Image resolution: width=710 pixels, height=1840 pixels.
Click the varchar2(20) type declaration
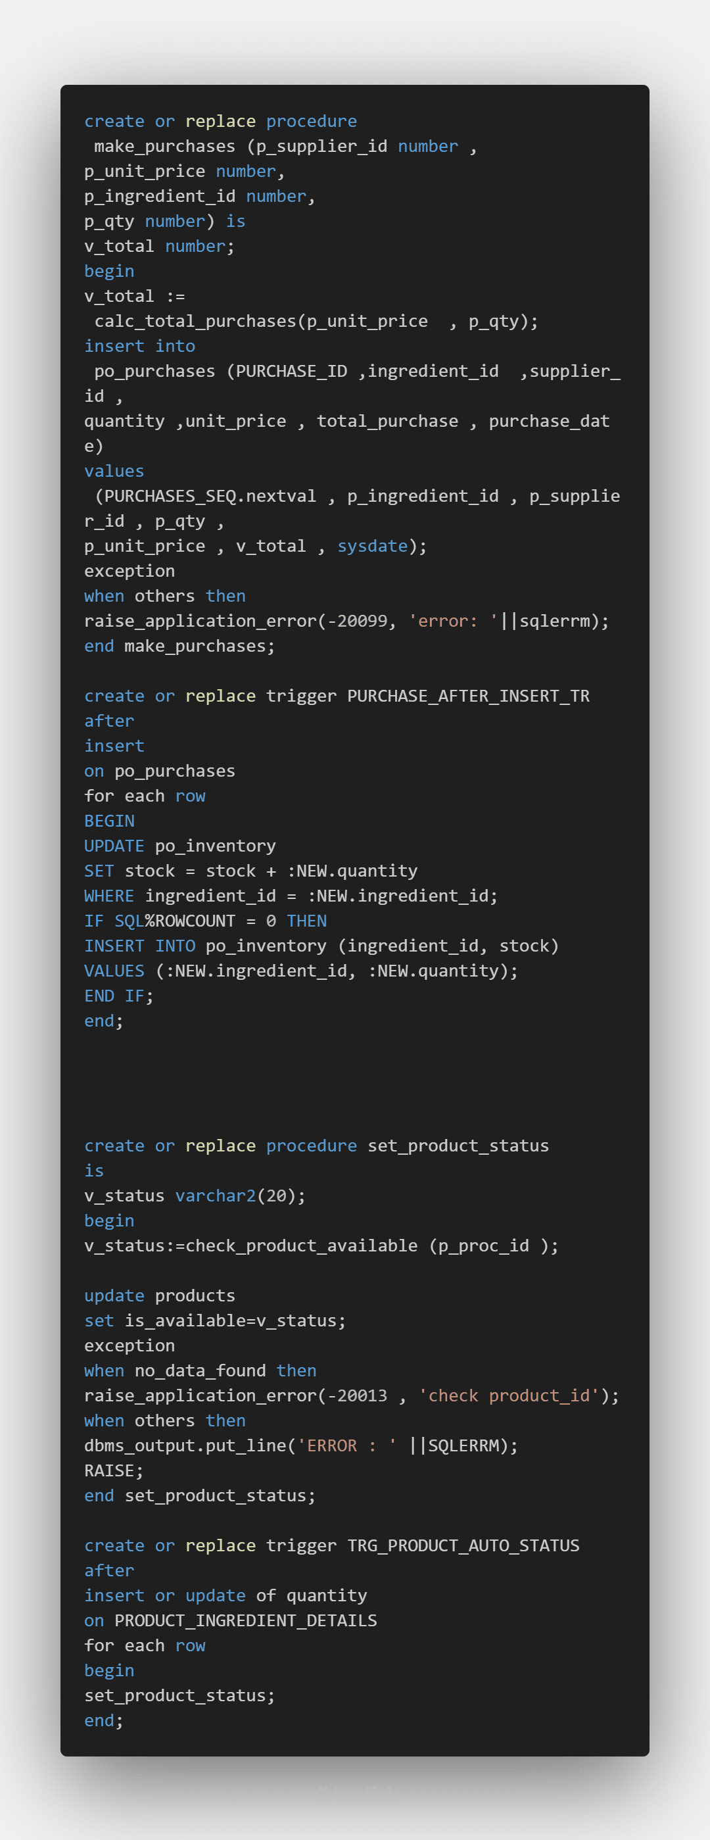tap(240, 1196)
